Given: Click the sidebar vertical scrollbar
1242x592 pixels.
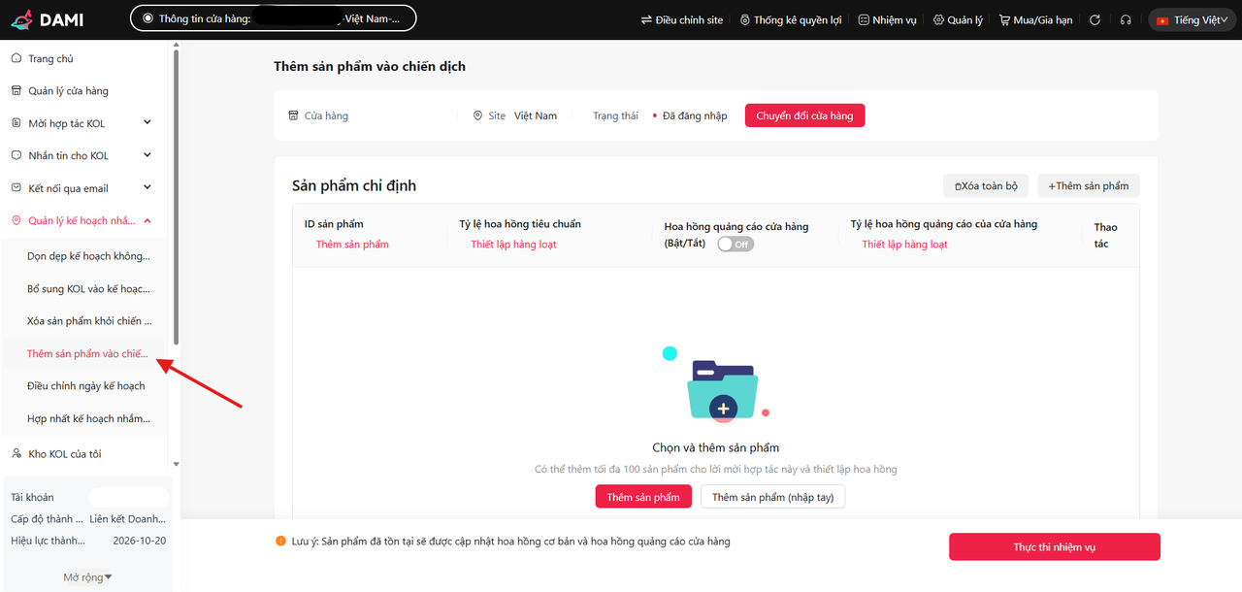Looking at the screenshot, I should [x=176, y=194].
